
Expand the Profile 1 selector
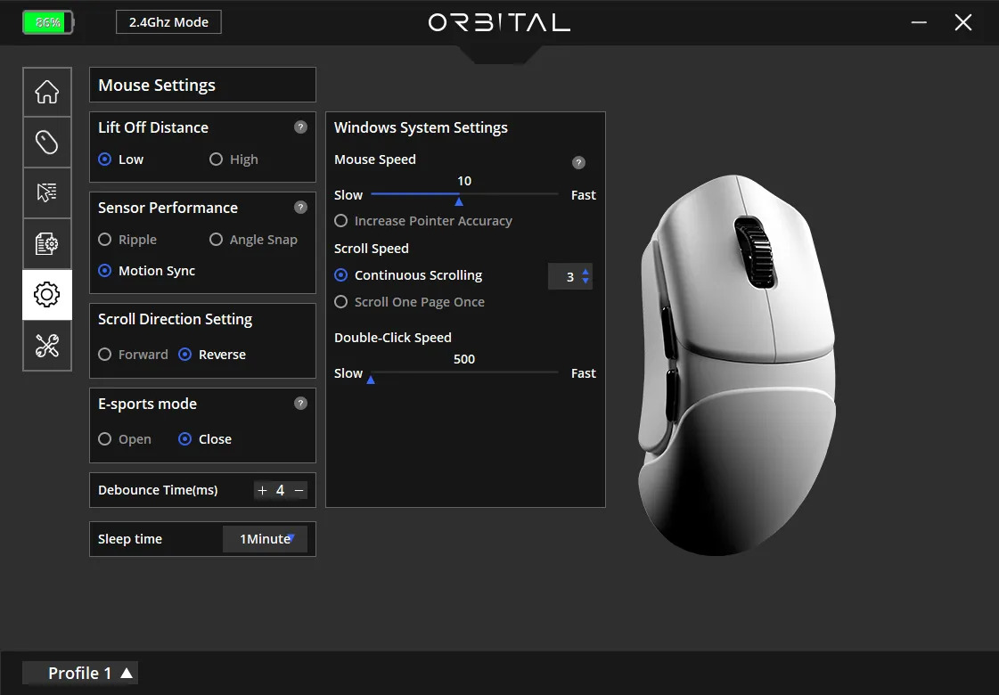pyautogui.click(x=79, y=673)
